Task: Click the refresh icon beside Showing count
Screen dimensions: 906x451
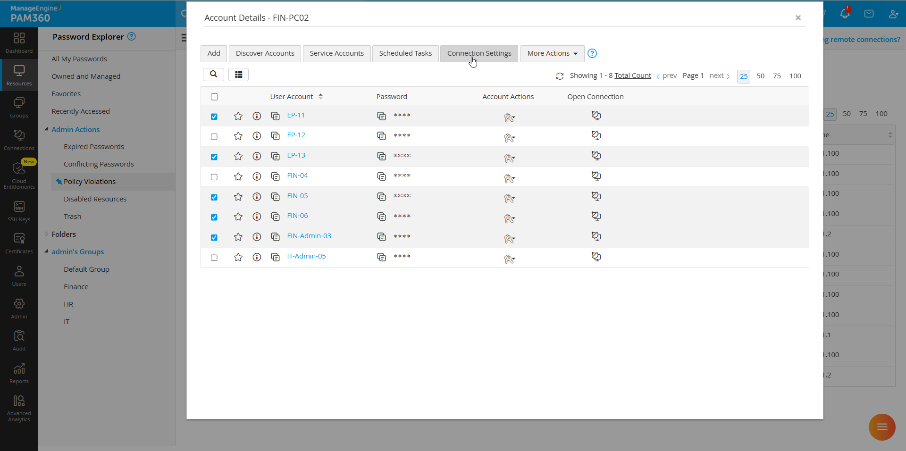Action: (560, 76)
